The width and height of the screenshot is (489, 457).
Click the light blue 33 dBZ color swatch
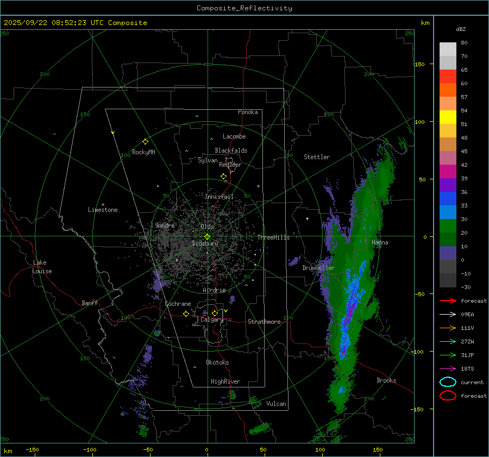pos(448,212)
